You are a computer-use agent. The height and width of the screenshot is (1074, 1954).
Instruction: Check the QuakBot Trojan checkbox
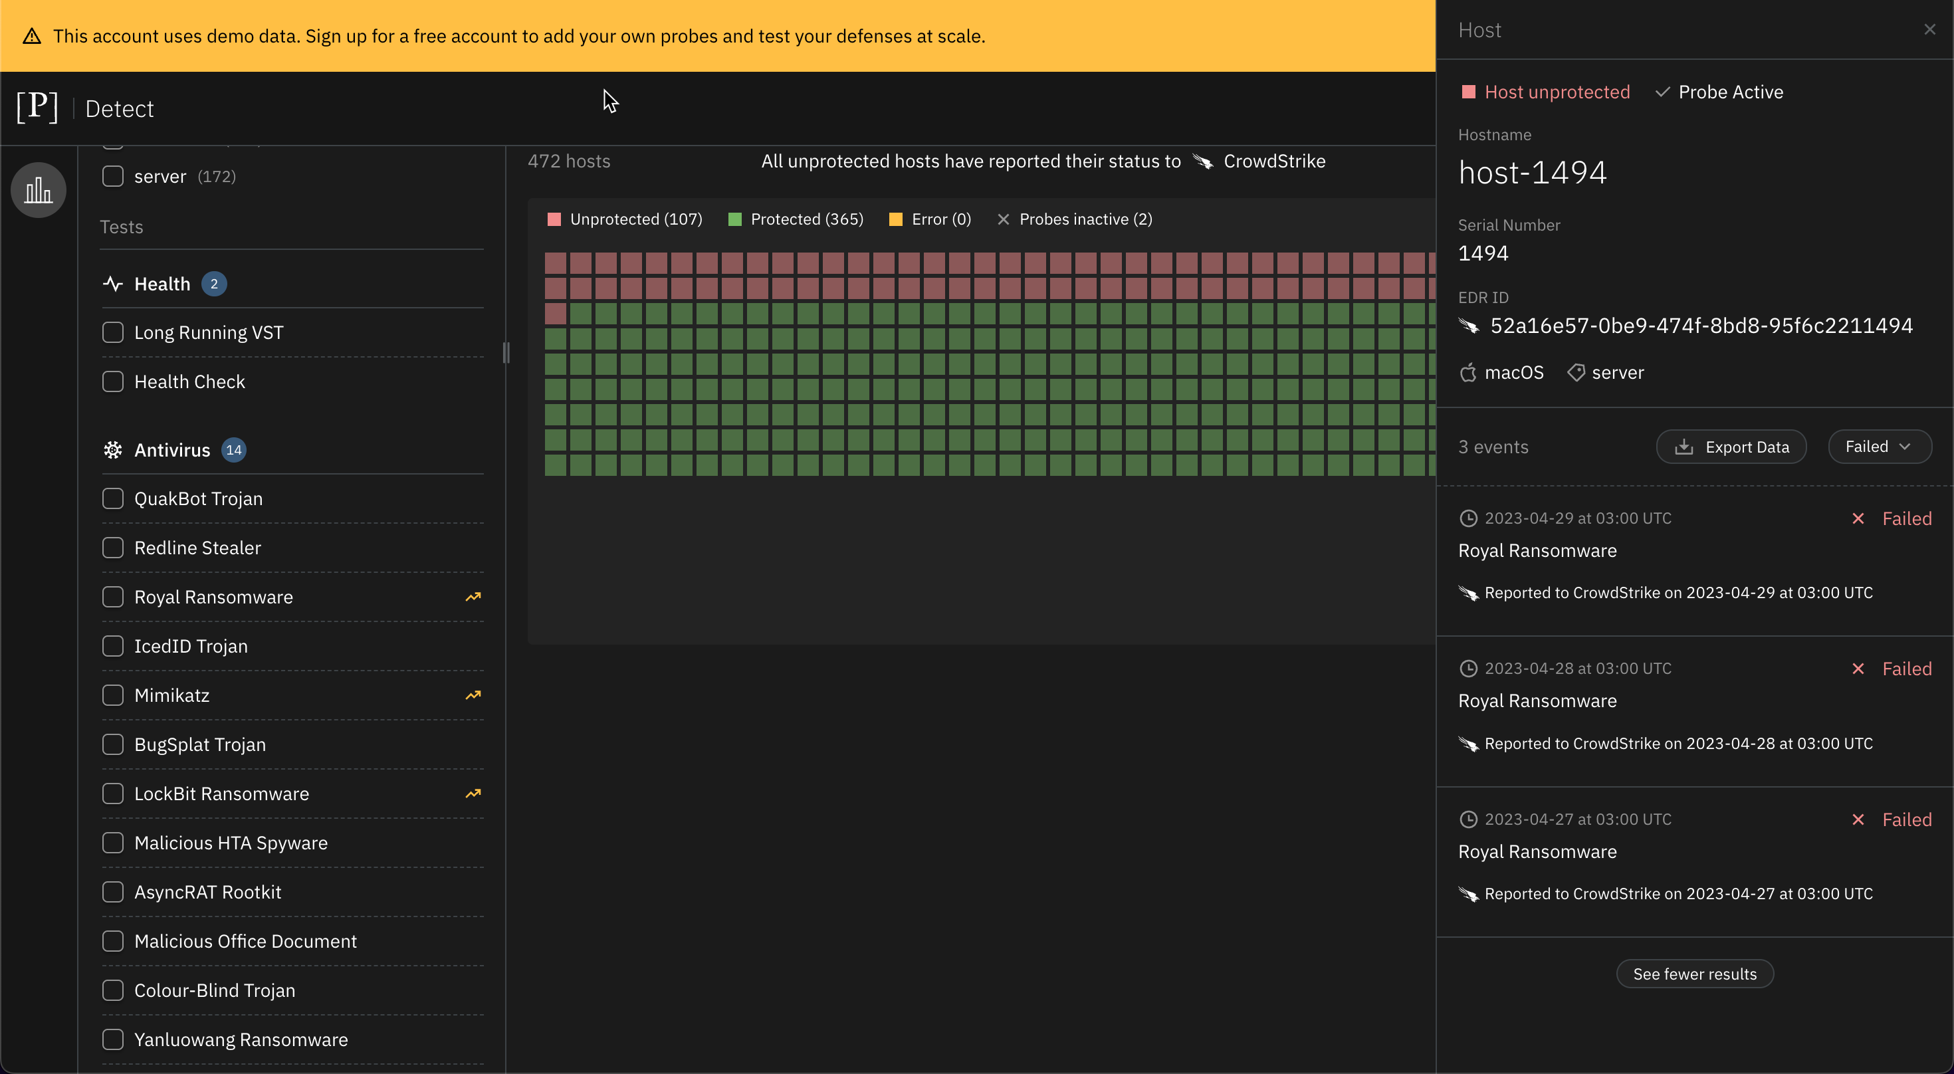coord(113,498)
